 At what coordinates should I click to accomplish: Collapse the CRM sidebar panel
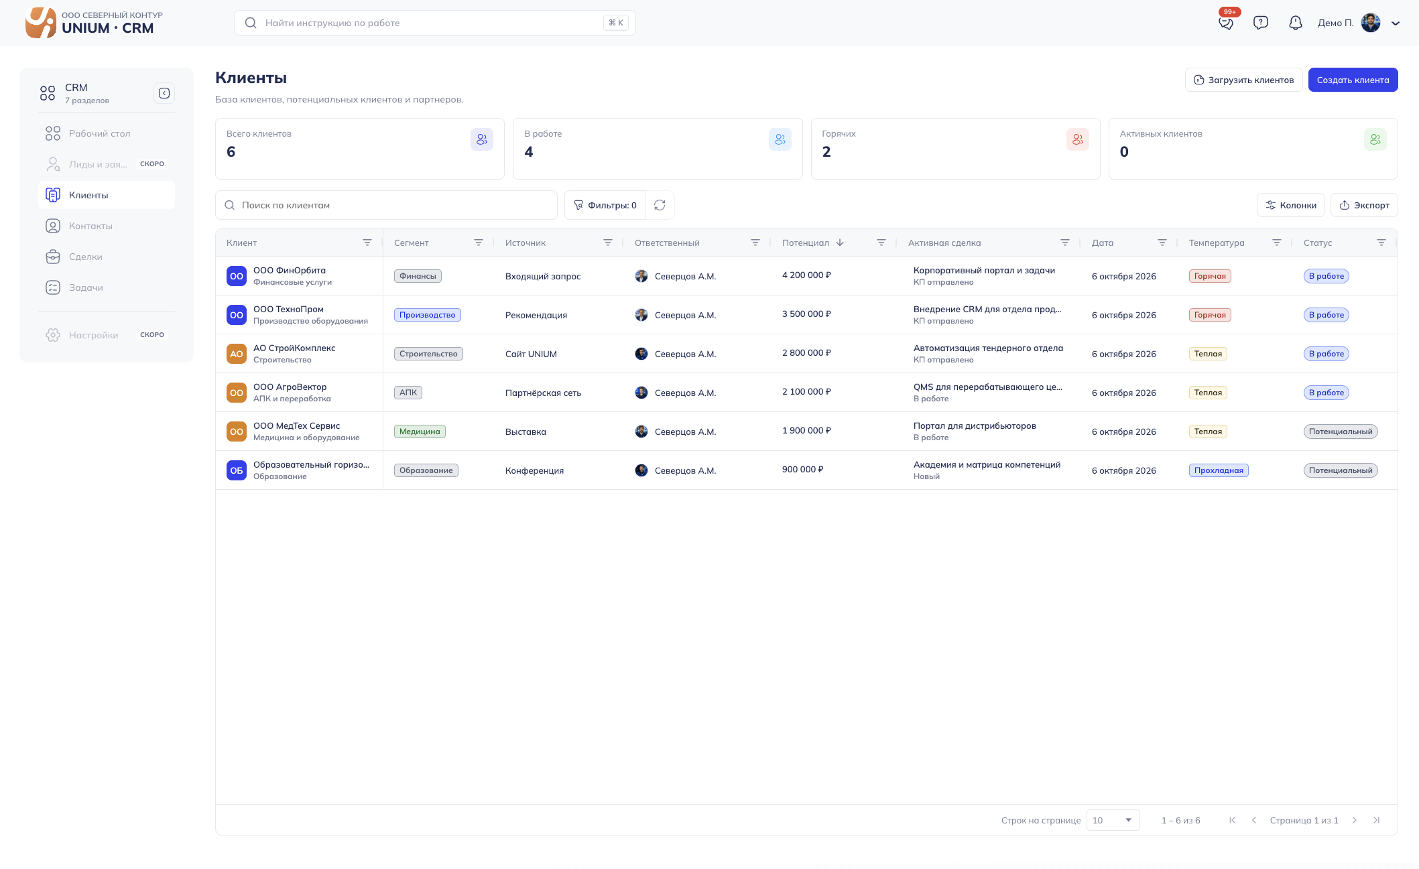pyautogui.click(x=164, y=93)
